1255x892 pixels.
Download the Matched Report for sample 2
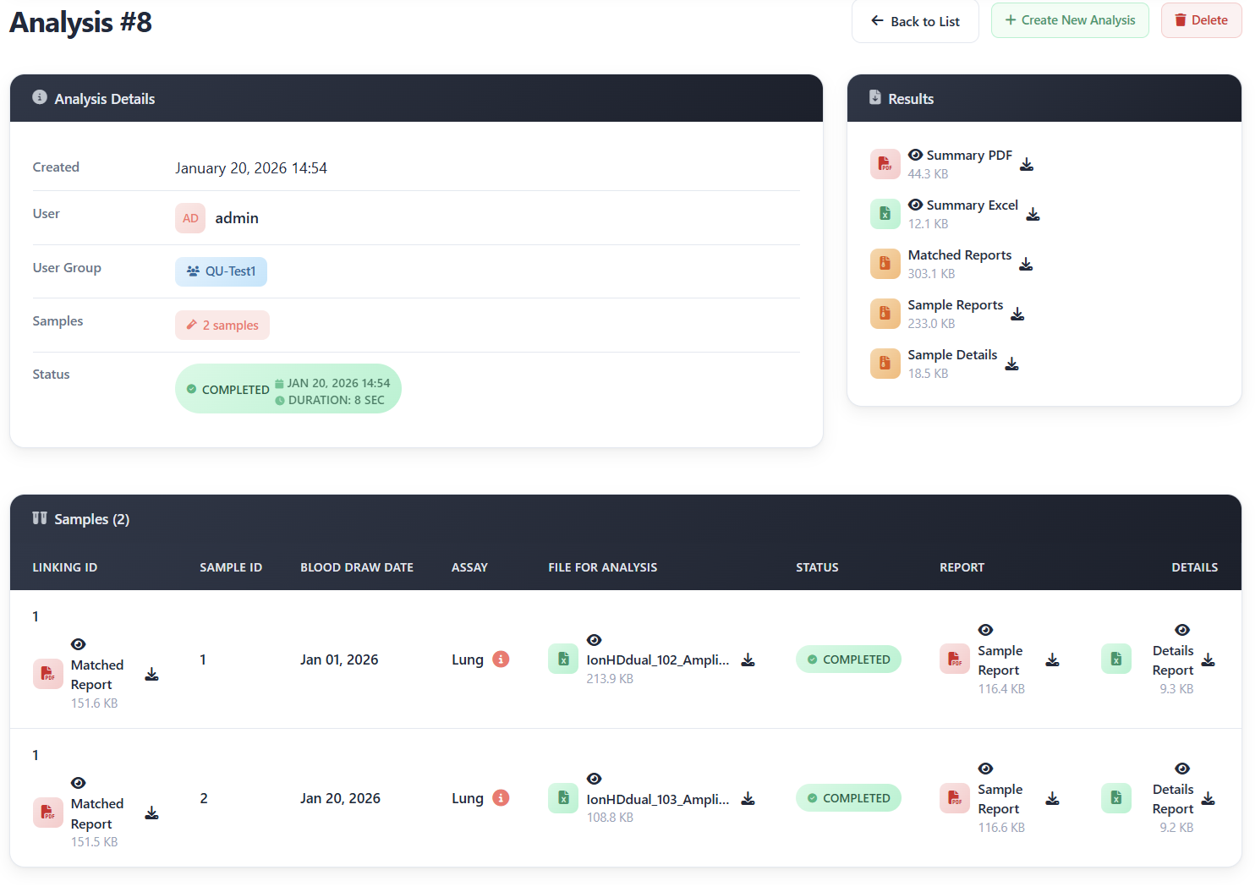[152, 813]
